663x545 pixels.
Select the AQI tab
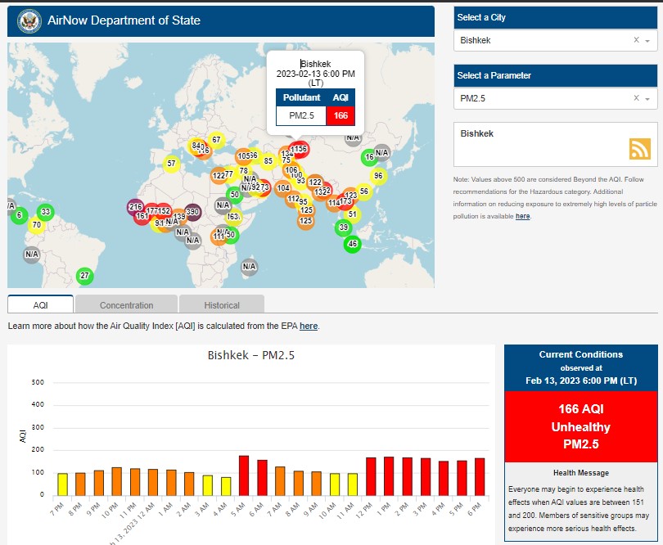(x=41, y=305)
